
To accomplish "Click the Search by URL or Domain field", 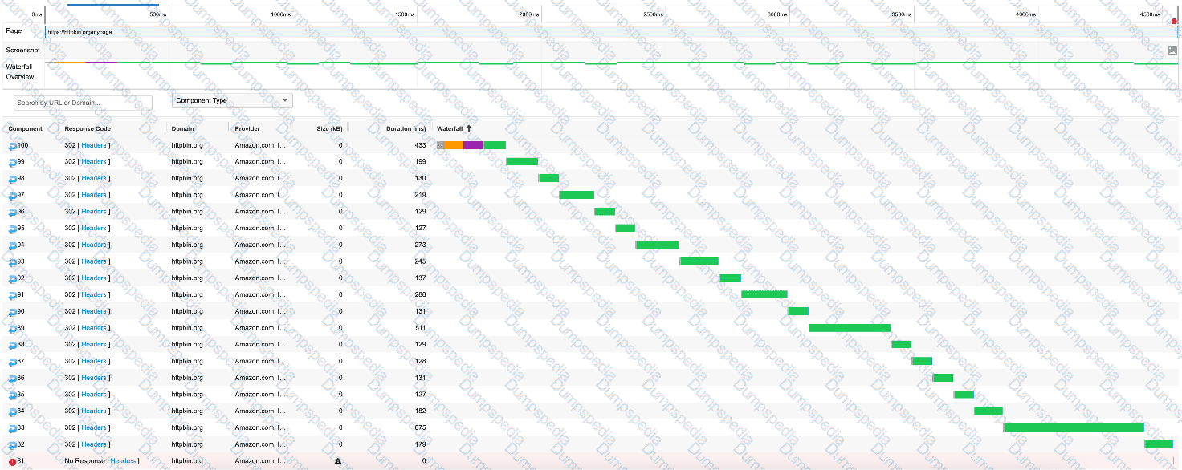I will coord(83,103).
